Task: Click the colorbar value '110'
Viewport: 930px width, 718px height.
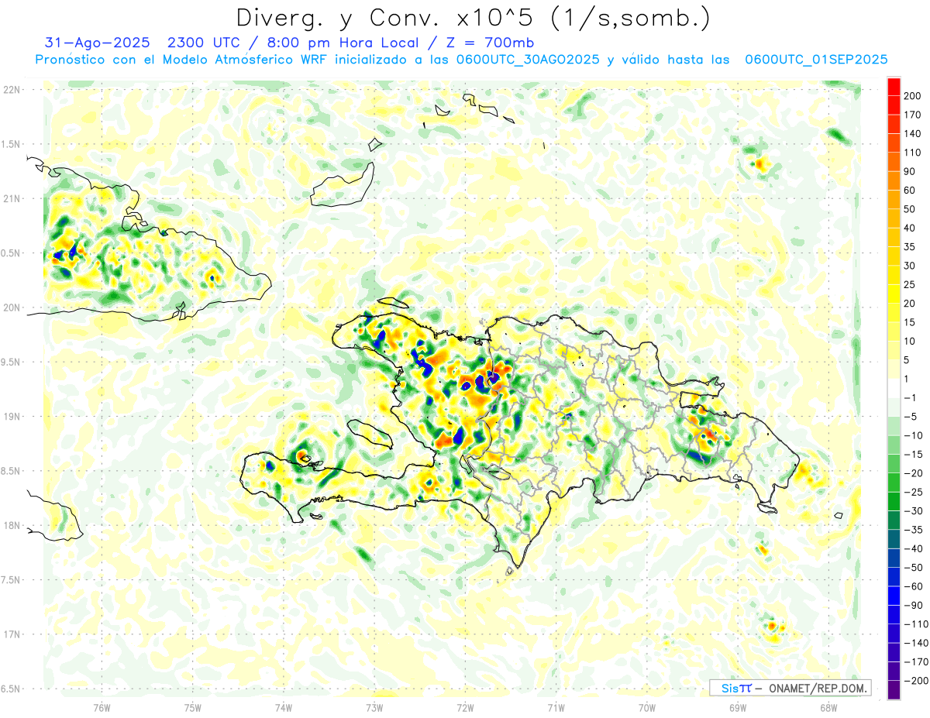Action: (x=913, y=153)
